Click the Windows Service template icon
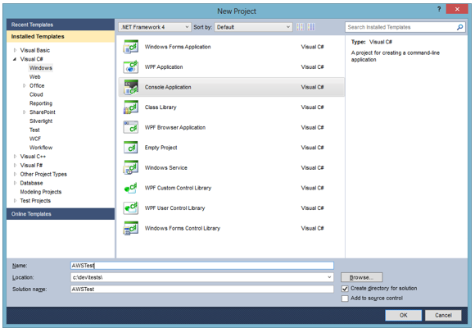 tap(131, 167)
